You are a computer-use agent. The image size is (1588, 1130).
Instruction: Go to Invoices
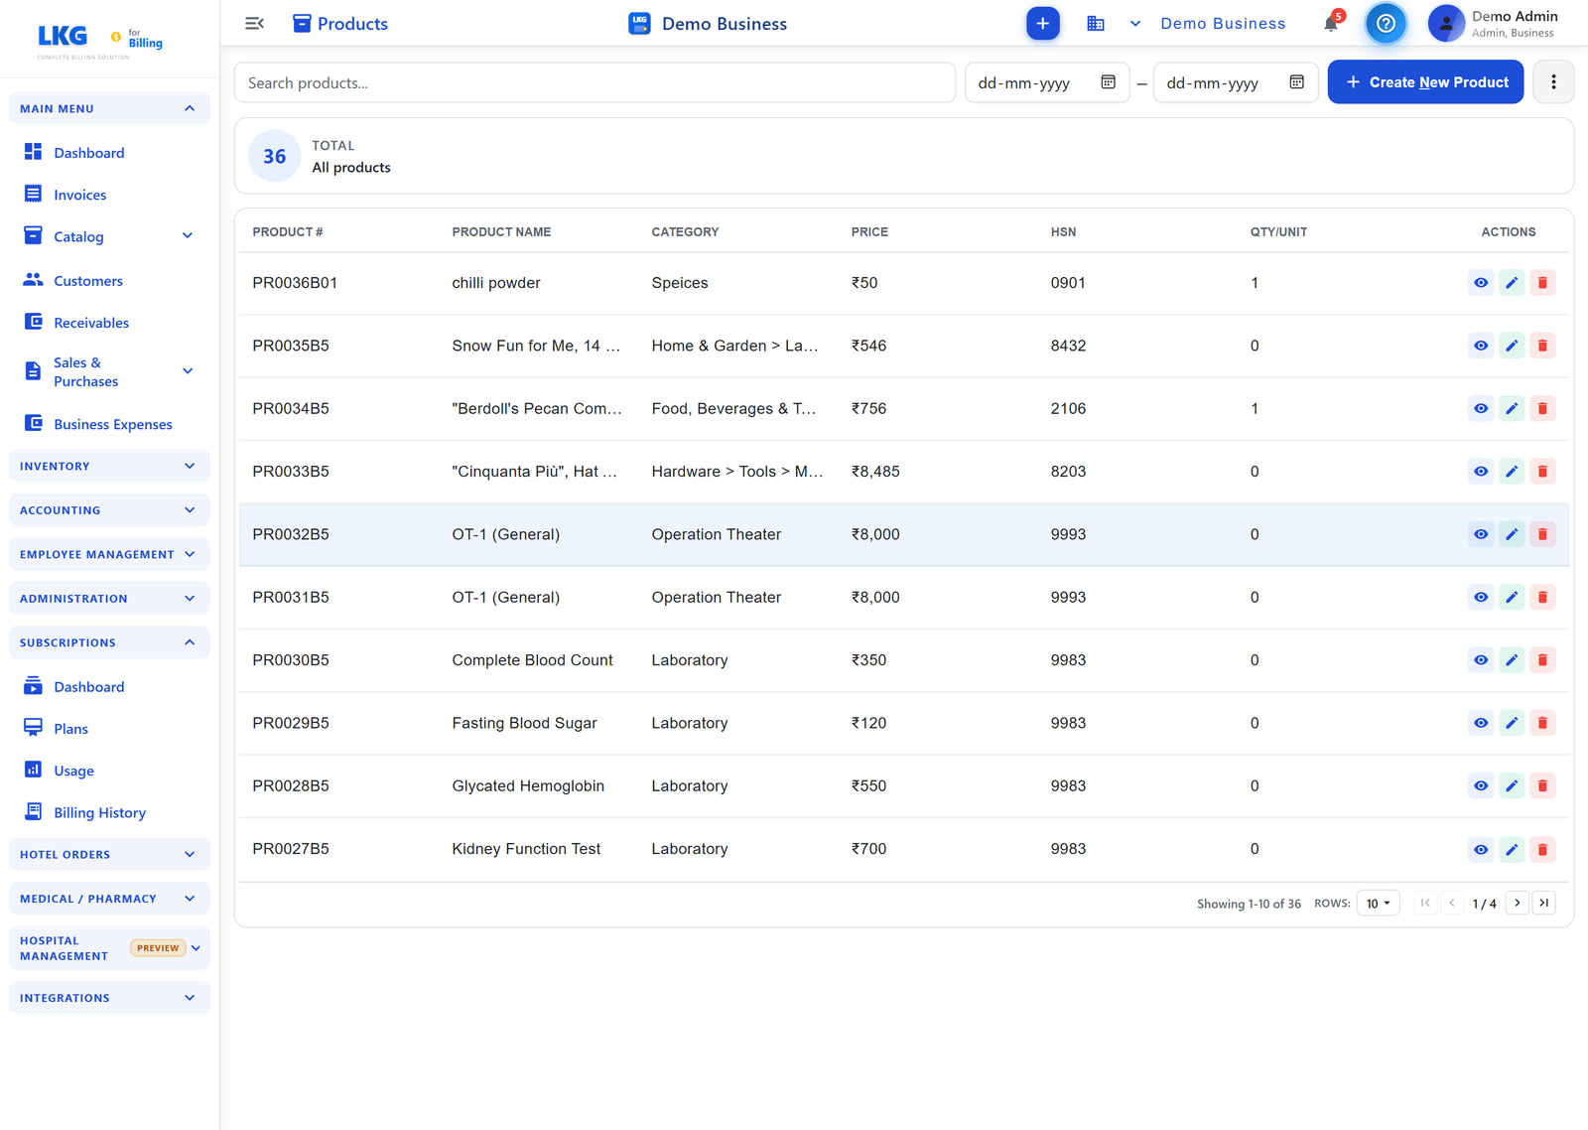109,195
